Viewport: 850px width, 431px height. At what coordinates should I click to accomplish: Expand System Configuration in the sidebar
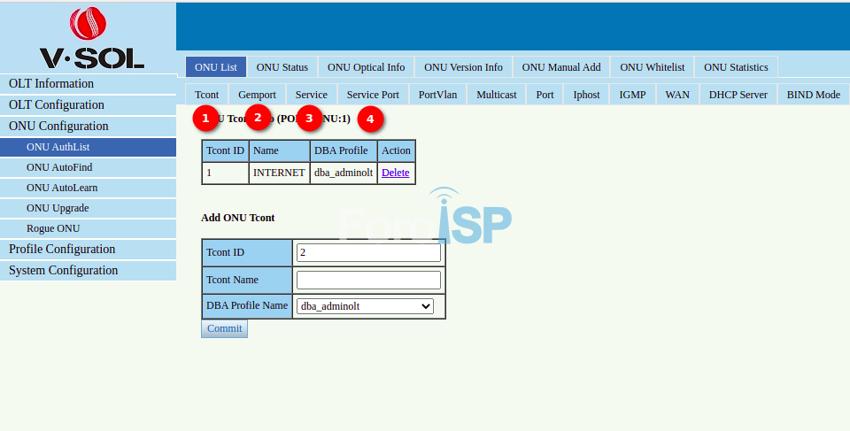(x=63, y=271)
